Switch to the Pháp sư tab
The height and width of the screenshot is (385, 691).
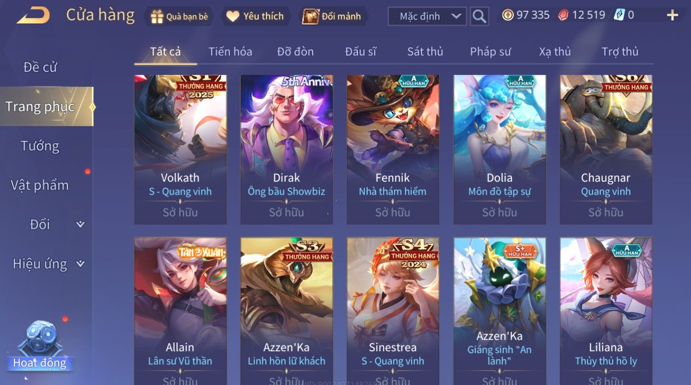[x=490, y=51]
